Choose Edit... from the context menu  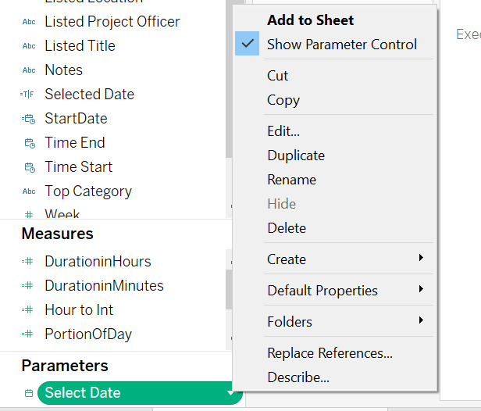[283, 131]
